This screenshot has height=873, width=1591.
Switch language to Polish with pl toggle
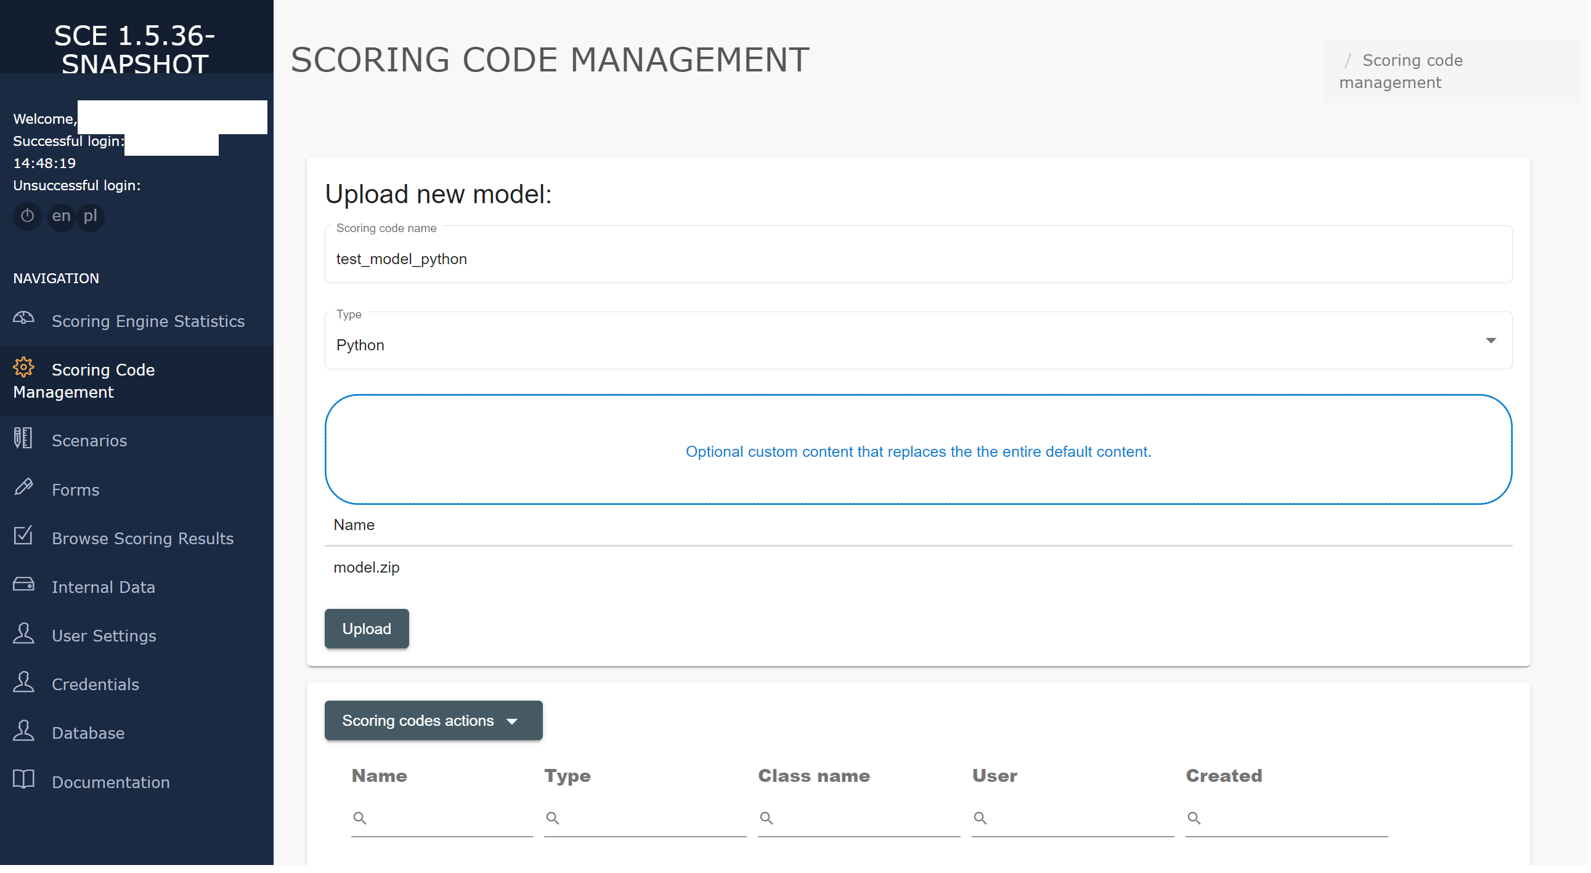coord(90,217)
